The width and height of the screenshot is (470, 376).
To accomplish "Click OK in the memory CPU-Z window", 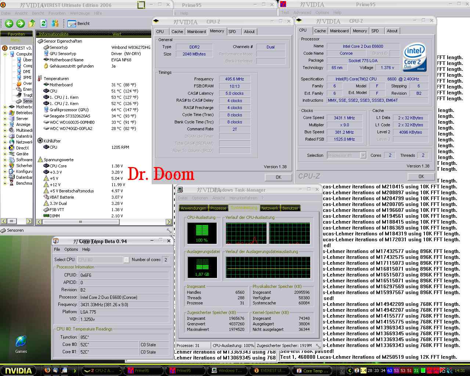I will (x=278, y=177).
